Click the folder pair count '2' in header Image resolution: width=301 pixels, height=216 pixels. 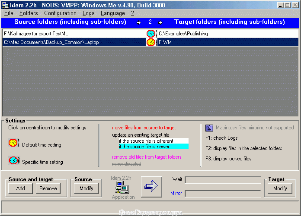[x=150, y=22]
